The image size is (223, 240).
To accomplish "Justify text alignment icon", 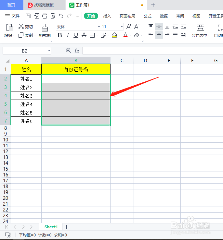I will pyautogui.click(x=175, y=35).
